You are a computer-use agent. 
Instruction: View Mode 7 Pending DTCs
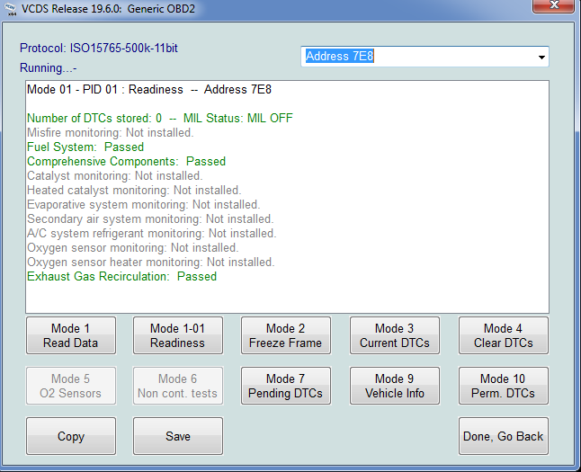coord(286,386)
